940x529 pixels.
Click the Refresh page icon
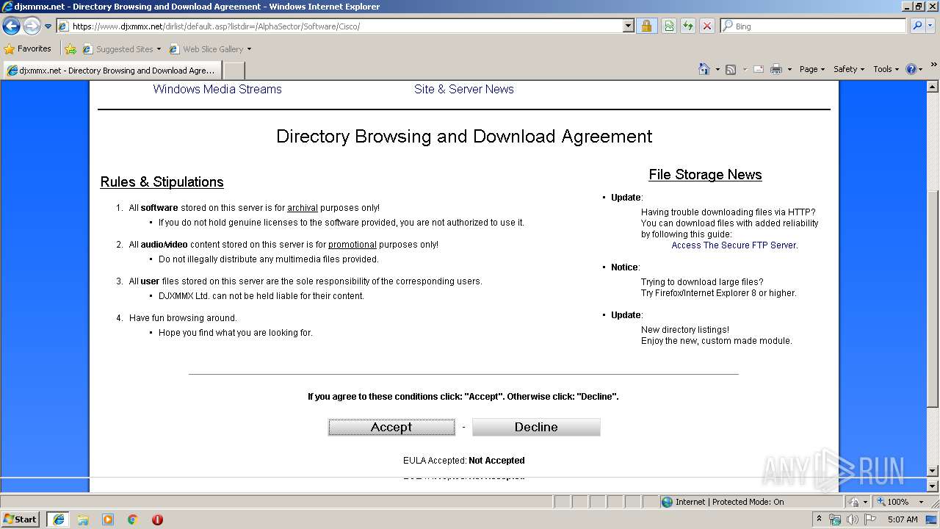click(x=688, y=26)
